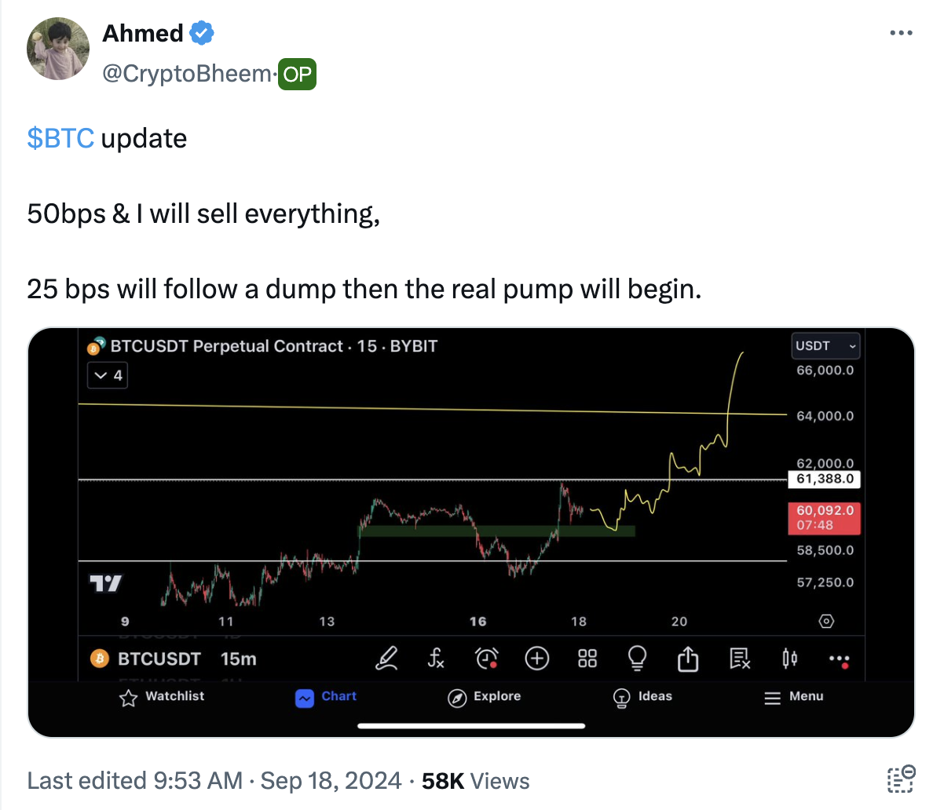The width and height of the screenshot is (933, 810).
Task: Go to the Ideas tab
Action: click(642, 696)
